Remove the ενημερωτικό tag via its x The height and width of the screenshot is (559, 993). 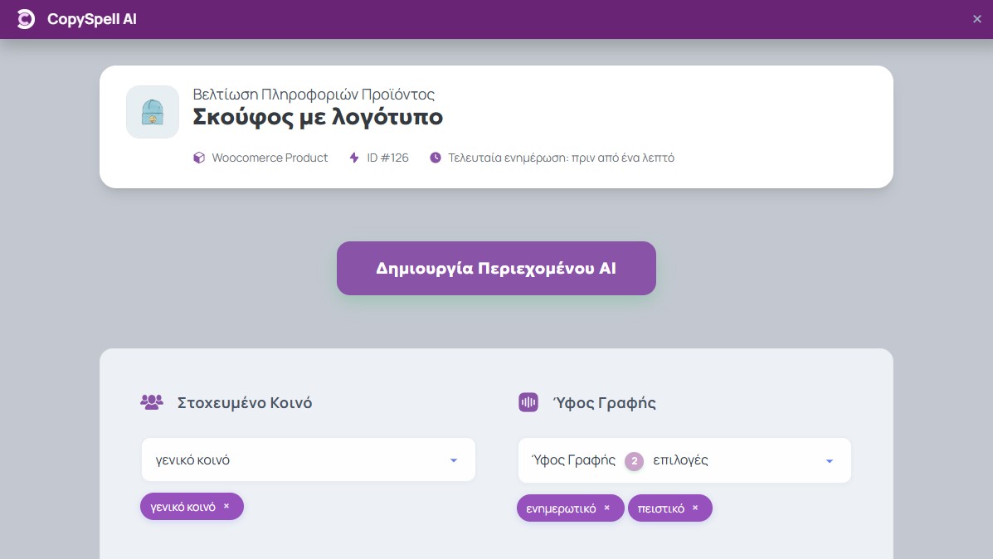606,508
